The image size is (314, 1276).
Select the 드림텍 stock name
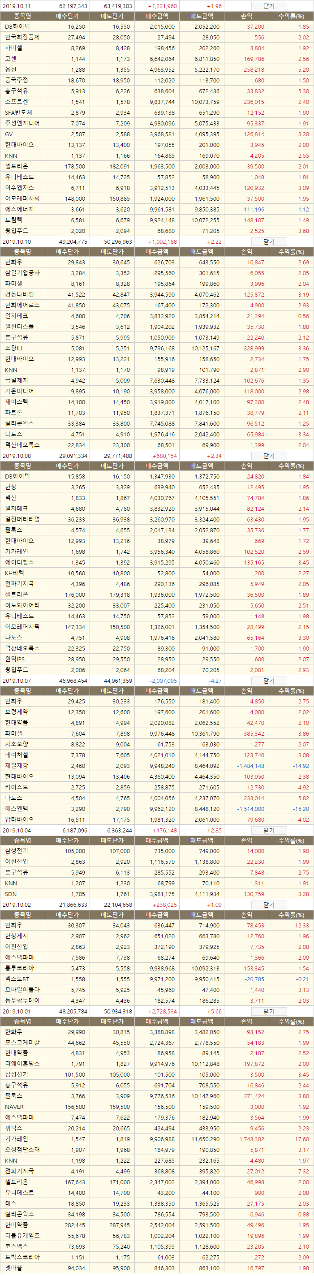[13, 220]
